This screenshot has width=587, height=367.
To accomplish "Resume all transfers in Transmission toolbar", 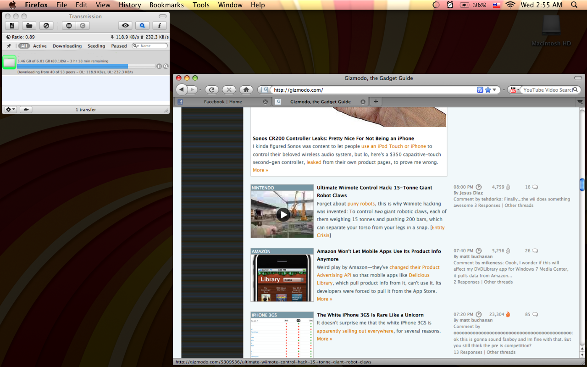I will point(83,26).
